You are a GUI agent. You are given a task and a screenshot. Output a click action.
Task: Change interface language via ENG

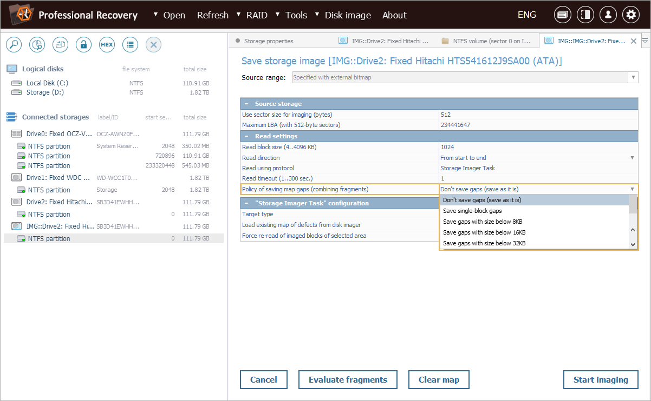coord(527,15)
